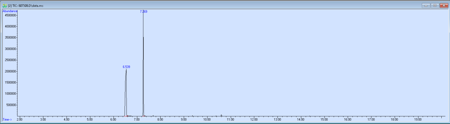Click the 18.00 time axis label
The height and width of the screenshot is (124, 450).
click(x=395, y=119)
